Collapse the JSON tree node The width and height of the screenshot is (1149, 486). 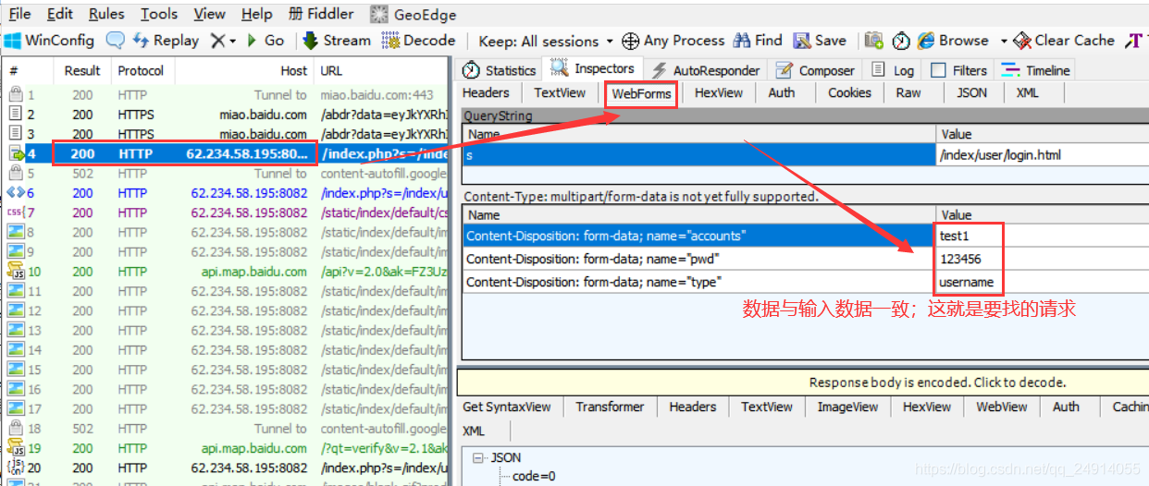click(478, 457)
